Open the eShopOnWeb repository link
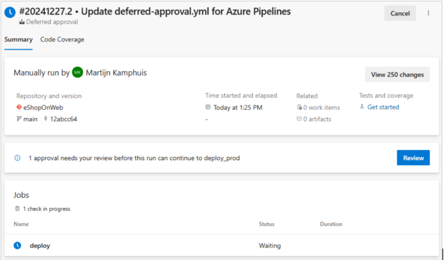Image resolution: width=444 pixels, height=260 pixels. tap(43, 107)
